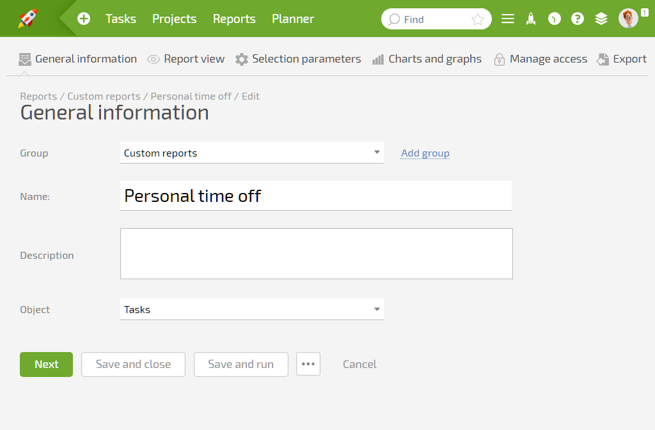The image size is (655, 430).
Task: Open the Charts and graphs tab
Action: (427, 59)
